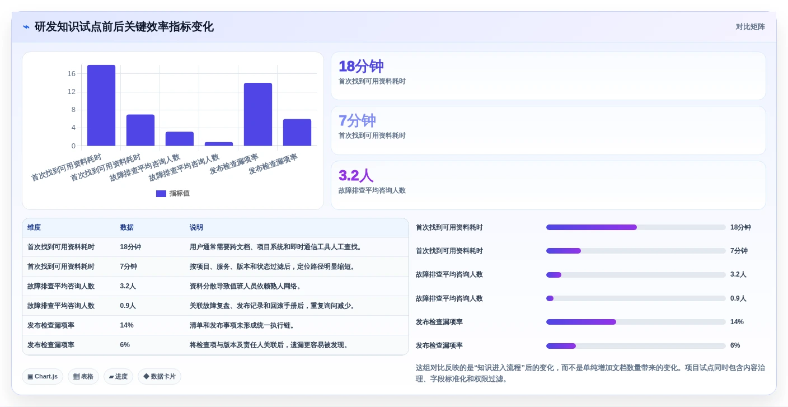
Task: Click the second chart bar near 7
Action: (140, 130)
